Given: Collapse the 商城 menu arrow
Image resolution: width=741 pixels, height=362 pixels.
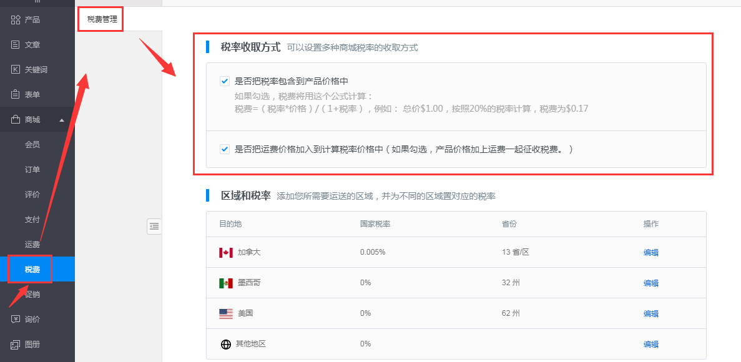Looking at the screenshot, I should (x=61, y=120).
